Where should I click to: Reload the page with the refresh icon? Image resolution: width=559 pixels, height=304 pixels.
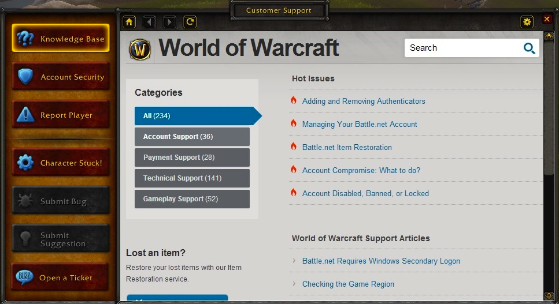tap(190, 22)
